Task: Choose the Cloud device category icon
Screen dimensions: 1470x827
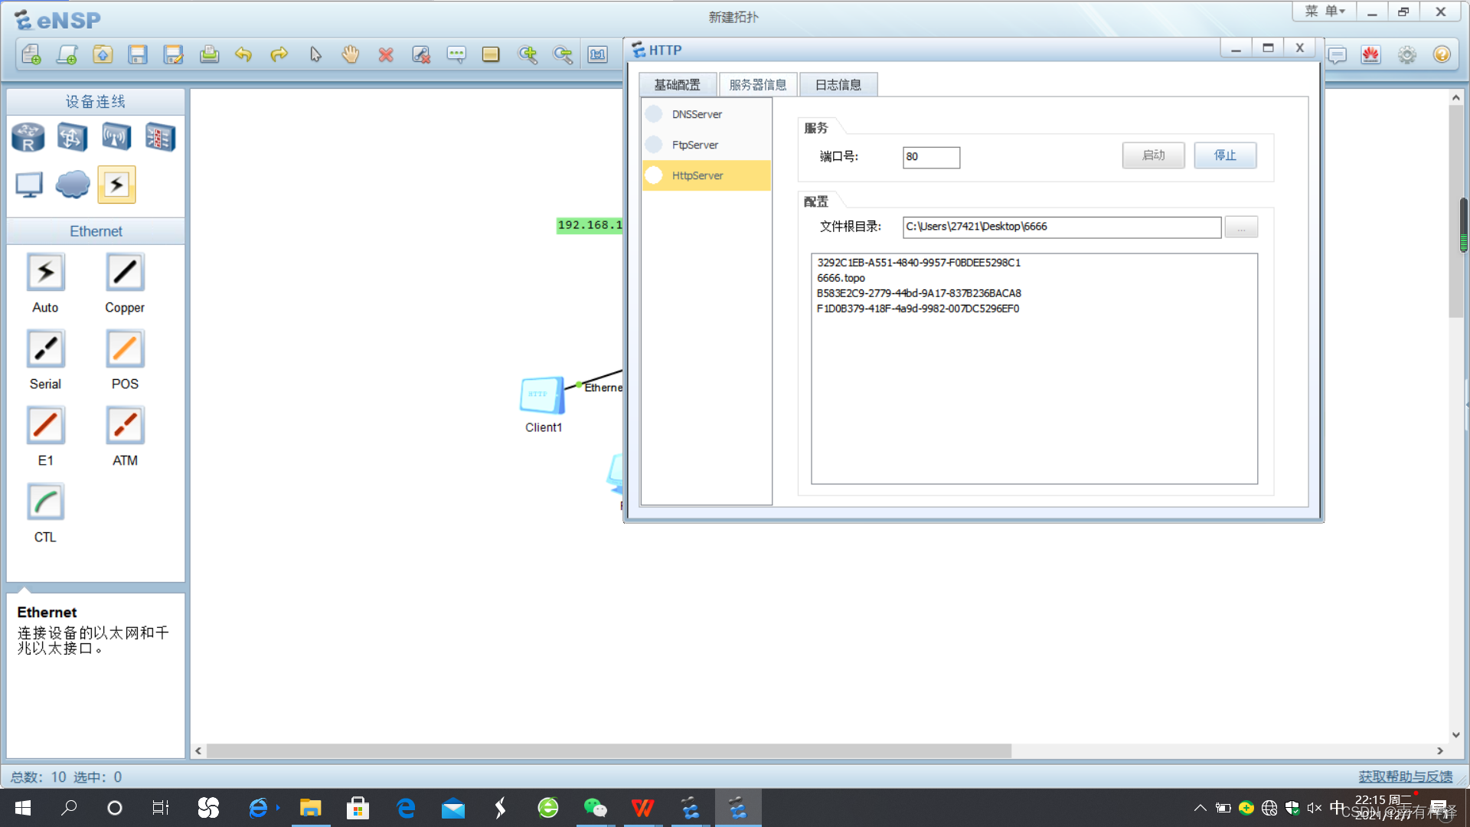Action: click(73, 185)
